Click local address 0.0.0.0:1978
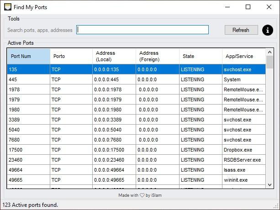Screen dimensions: 280x210 pos(114,89)
